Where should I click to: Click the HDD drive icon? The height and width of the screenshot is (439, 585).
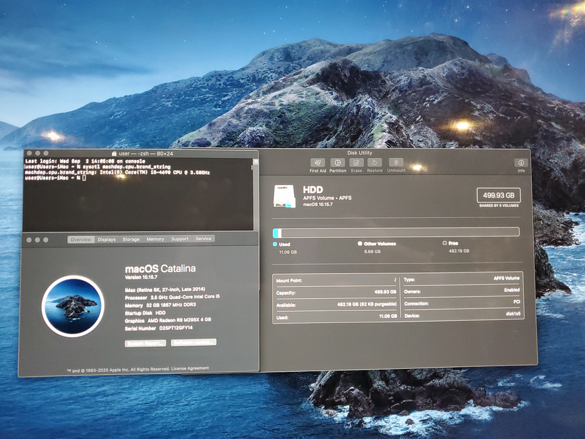coord(284,196)
